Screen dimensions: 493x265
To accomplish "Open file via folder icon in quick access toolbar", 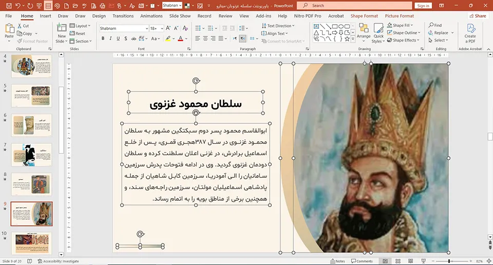I will click(75, 6).
